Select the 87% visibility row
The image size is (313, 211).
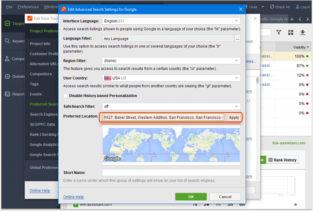286,66
